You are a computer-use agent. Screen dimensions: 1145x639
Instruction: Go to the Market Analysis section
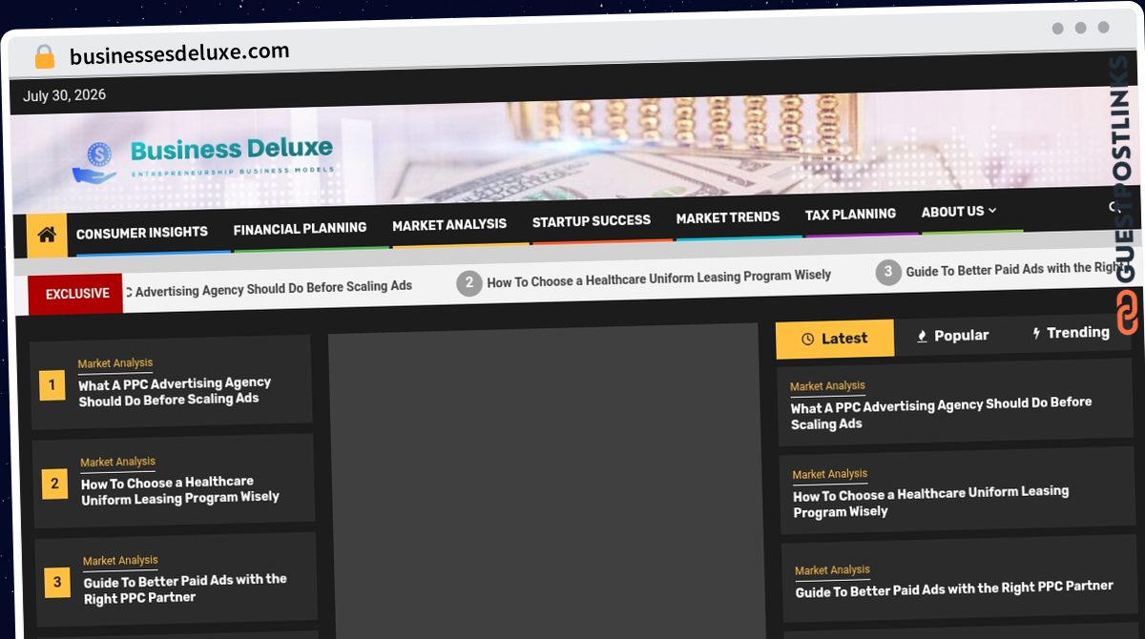449,224
